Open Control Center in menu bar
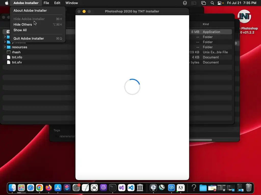 tap(219, 3)
